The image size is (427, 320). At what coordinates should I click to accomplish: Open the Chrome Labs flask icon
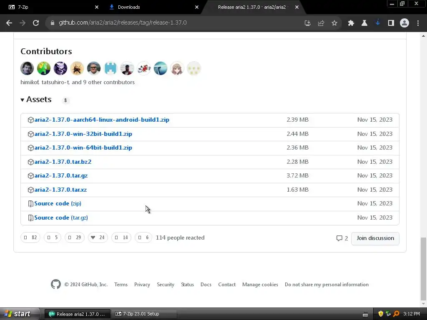pos(364,23)
